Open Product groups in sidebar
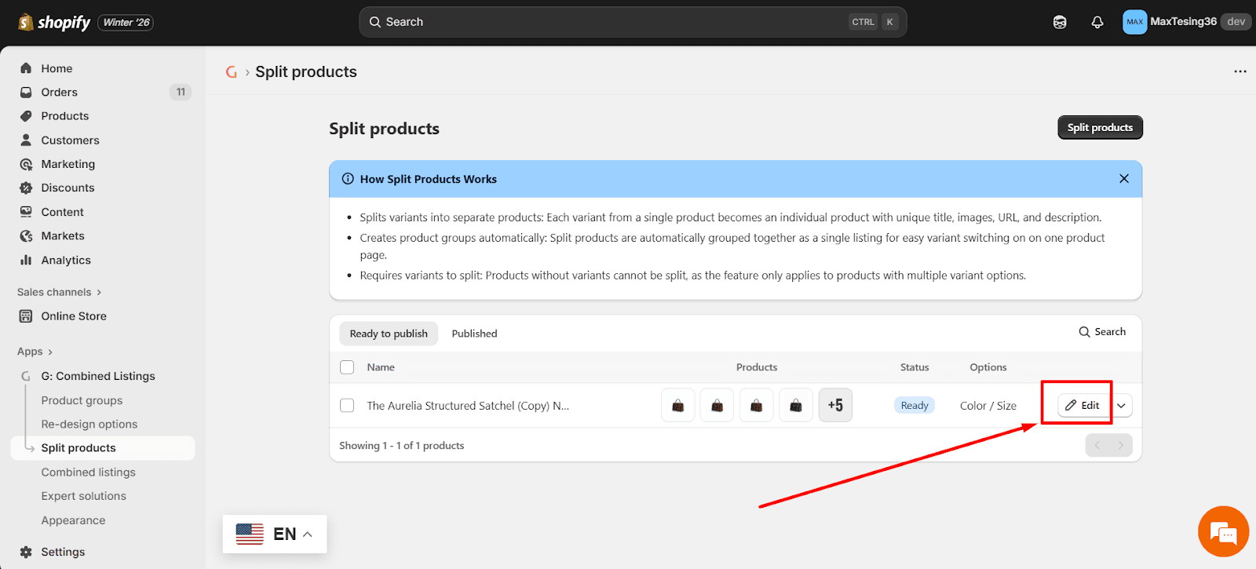Image resolution: width=1256 pixels, height=569 pixels. point(82,400)
